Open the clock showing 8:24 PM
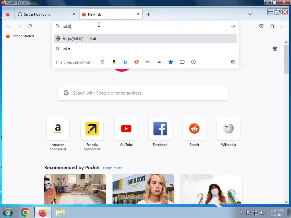Image resolution: width=291 pixels, height=218 pixels. tap(277, 213)
